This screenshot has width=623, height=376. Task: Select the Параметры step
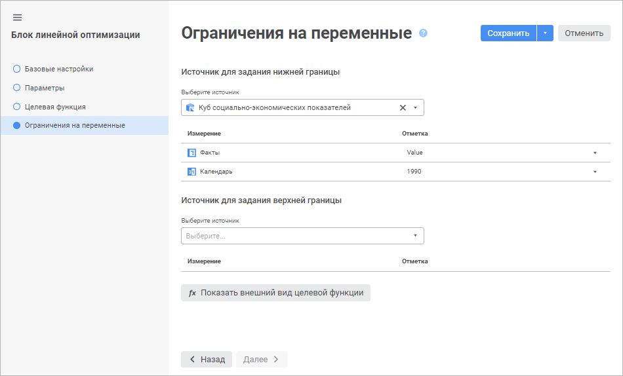44,88
